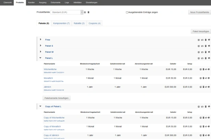
Task: Duplicate the Copy of Paket L package
Action: pos(202,107)
